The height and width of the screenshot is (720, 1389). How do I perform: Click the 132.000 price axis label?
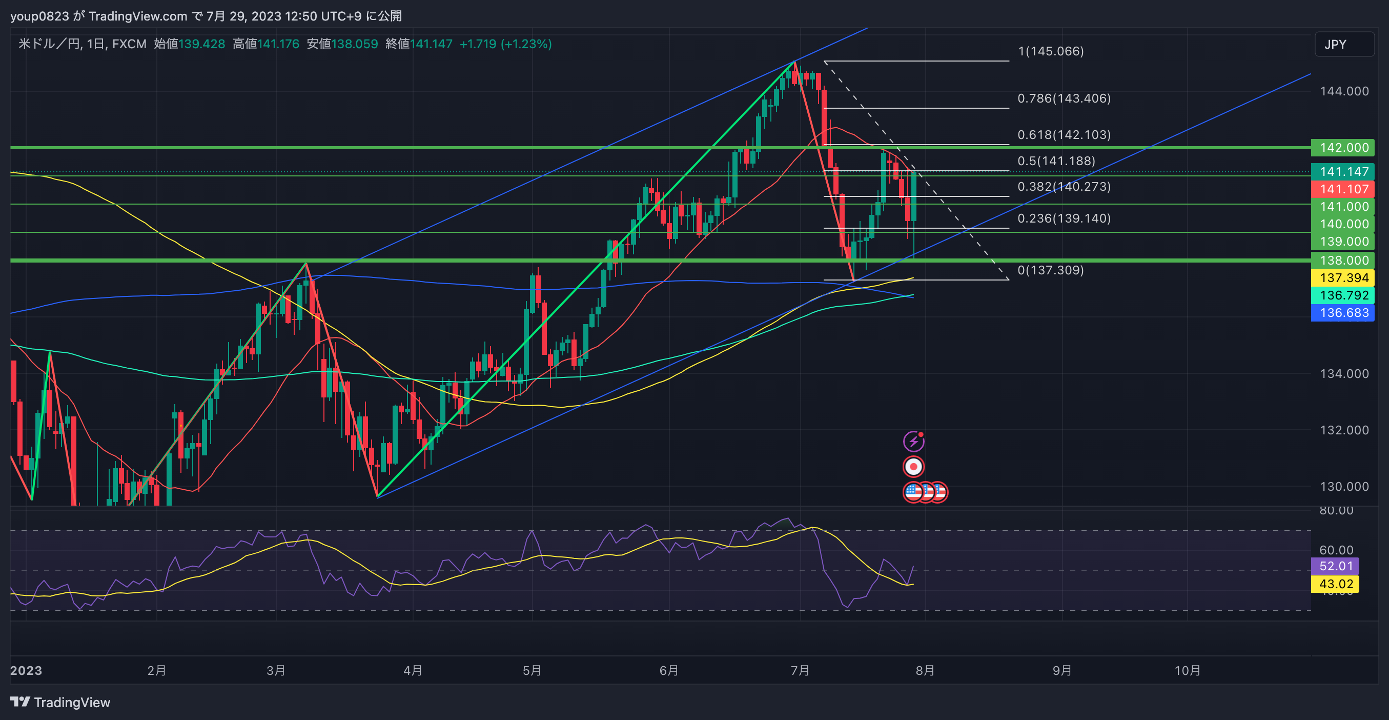[1344, 430]
